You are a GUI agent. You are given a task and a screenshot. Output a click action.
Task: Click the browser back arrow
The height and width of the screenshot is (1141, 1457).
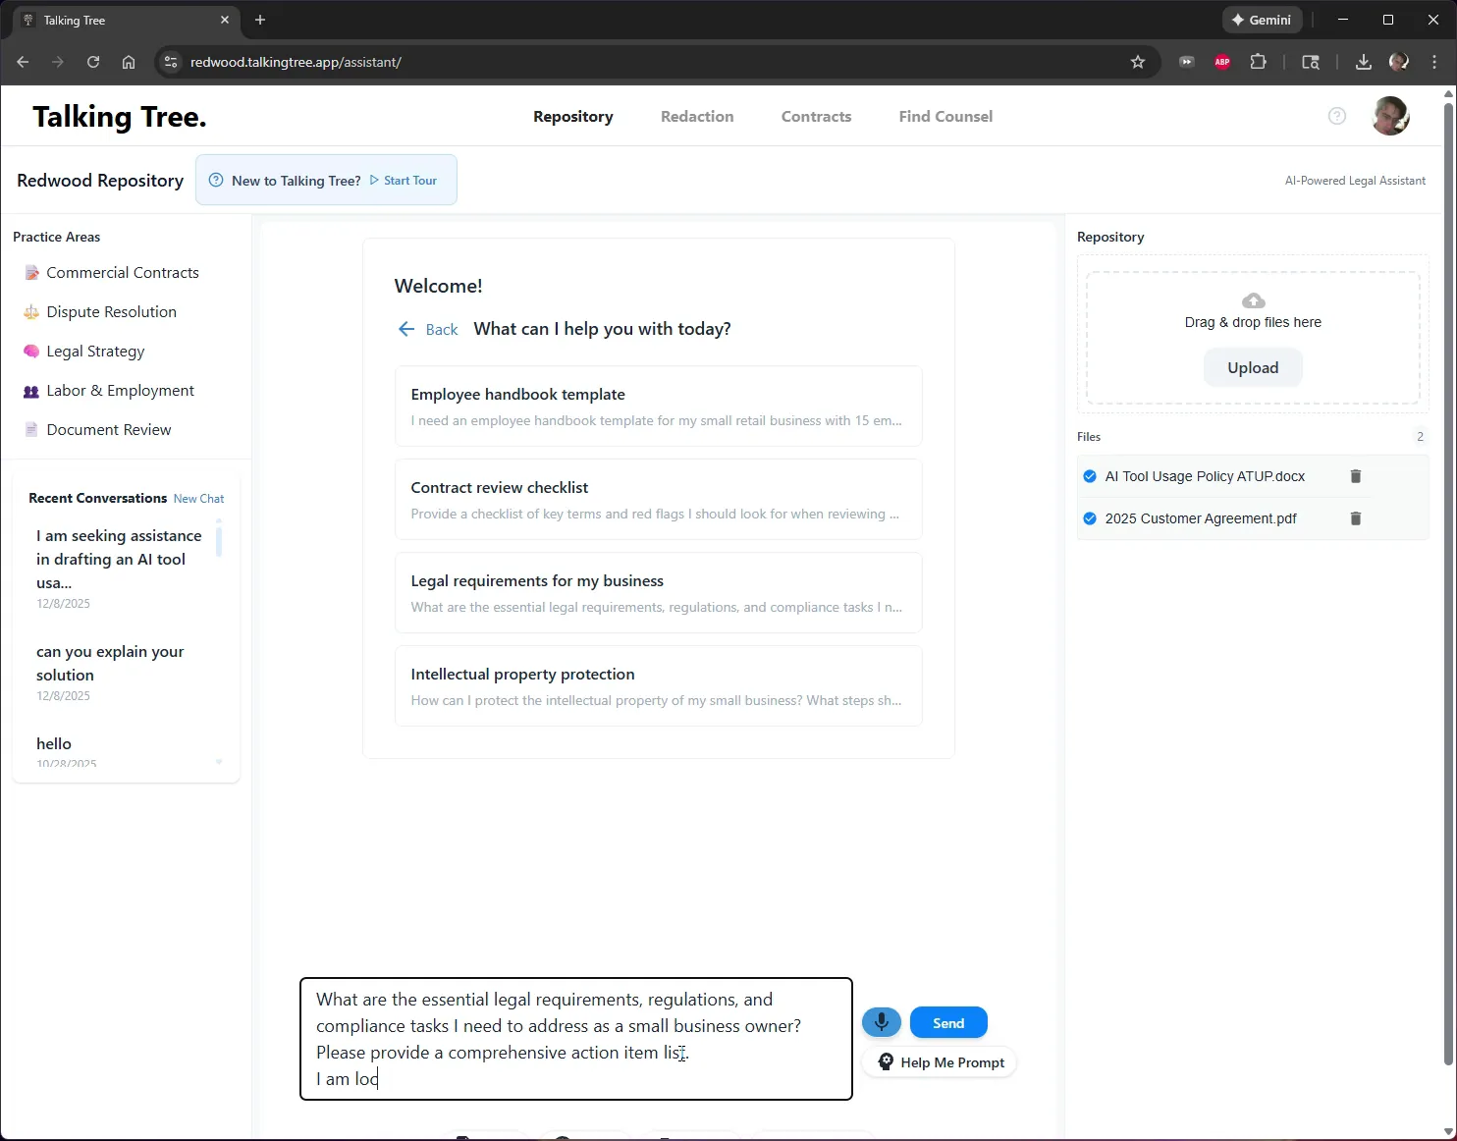23,62
